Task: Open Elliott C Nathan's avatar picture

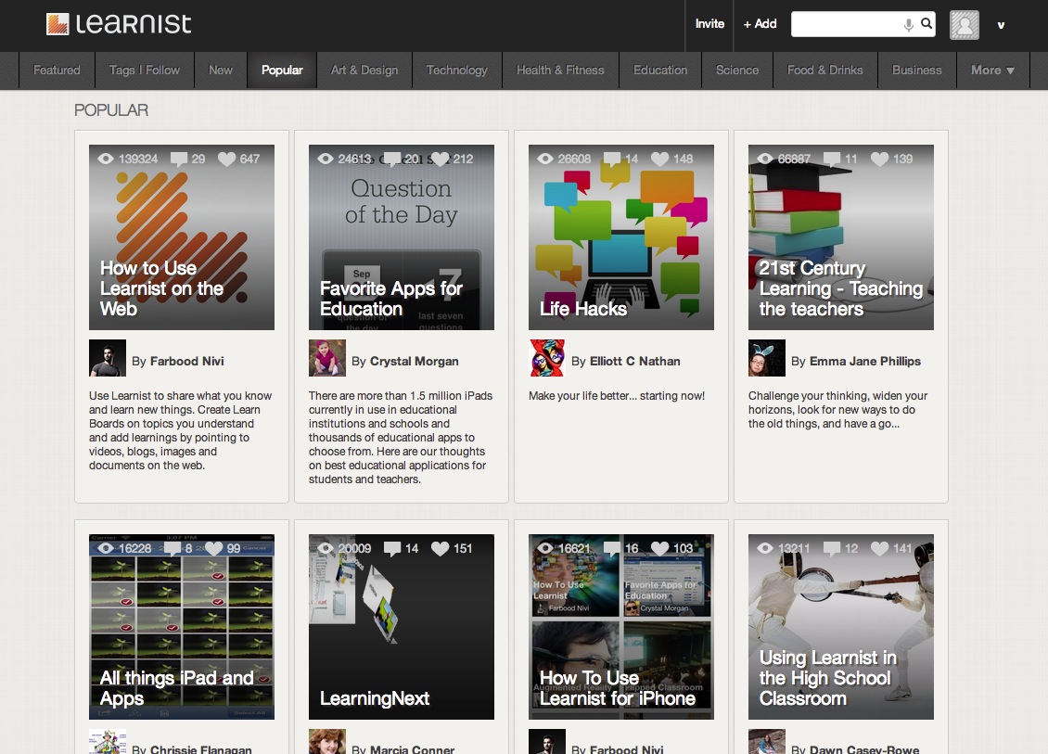Action: pyautogui.click(x=547, y=358)
